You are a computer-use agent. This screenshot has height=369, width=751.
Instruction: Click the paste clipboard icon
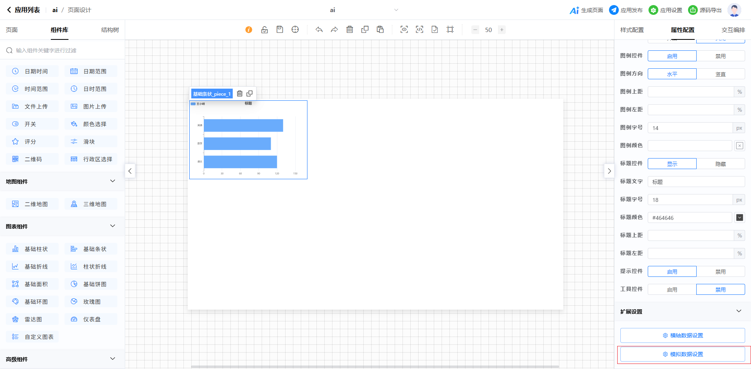point(380,30)
